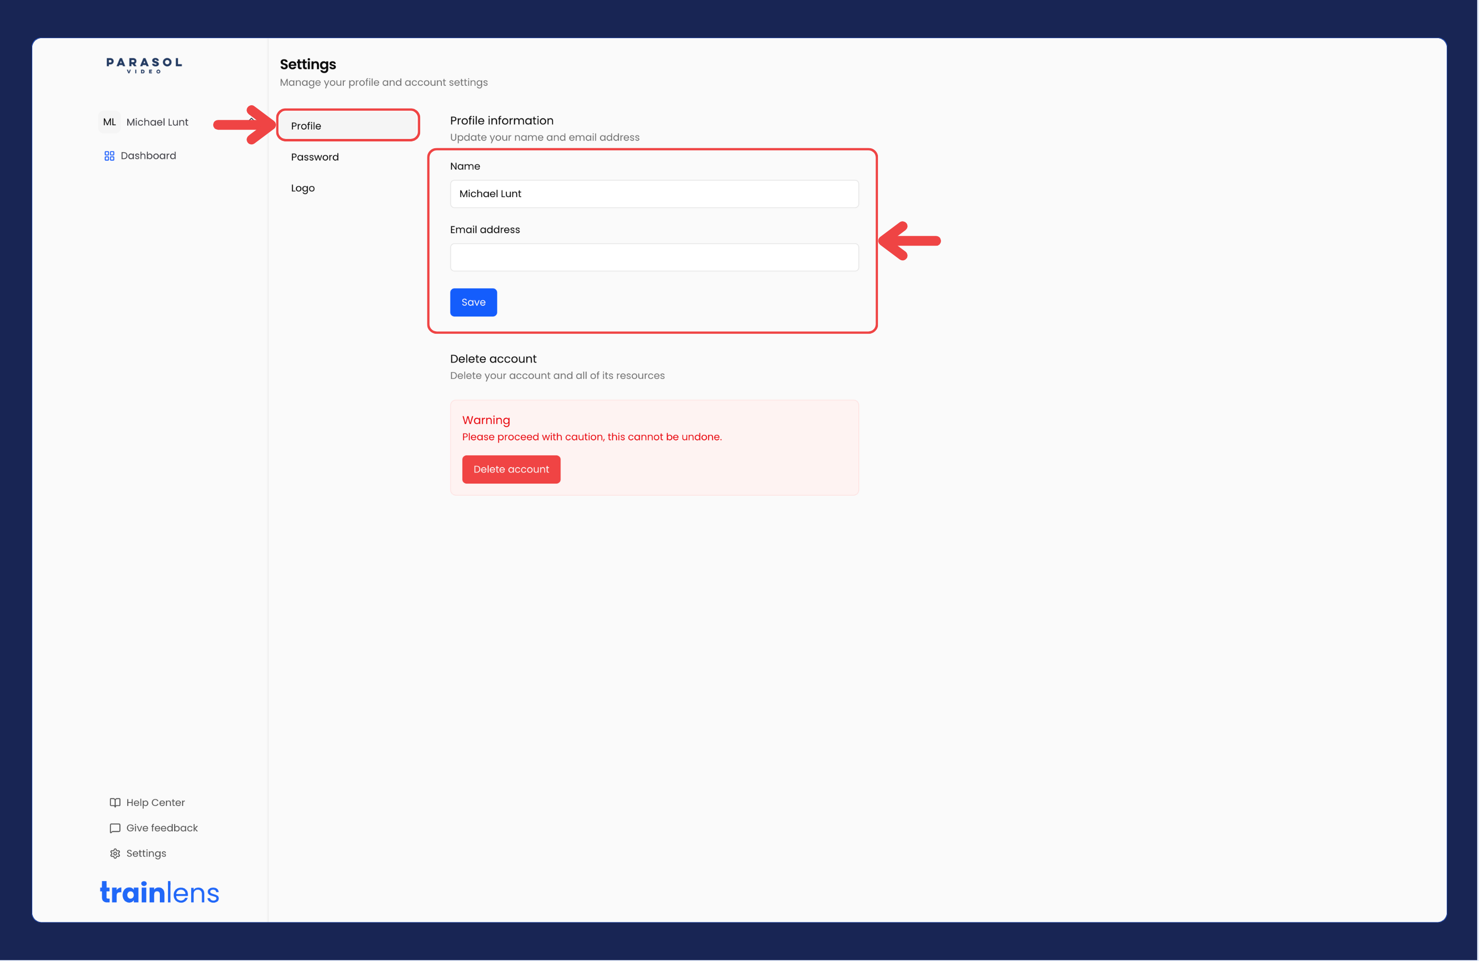Open the Profile settings tab

coord(348,126)
